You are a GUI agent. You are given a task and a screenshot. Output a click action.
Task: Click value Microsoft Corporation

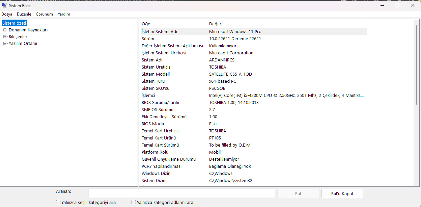231,53
